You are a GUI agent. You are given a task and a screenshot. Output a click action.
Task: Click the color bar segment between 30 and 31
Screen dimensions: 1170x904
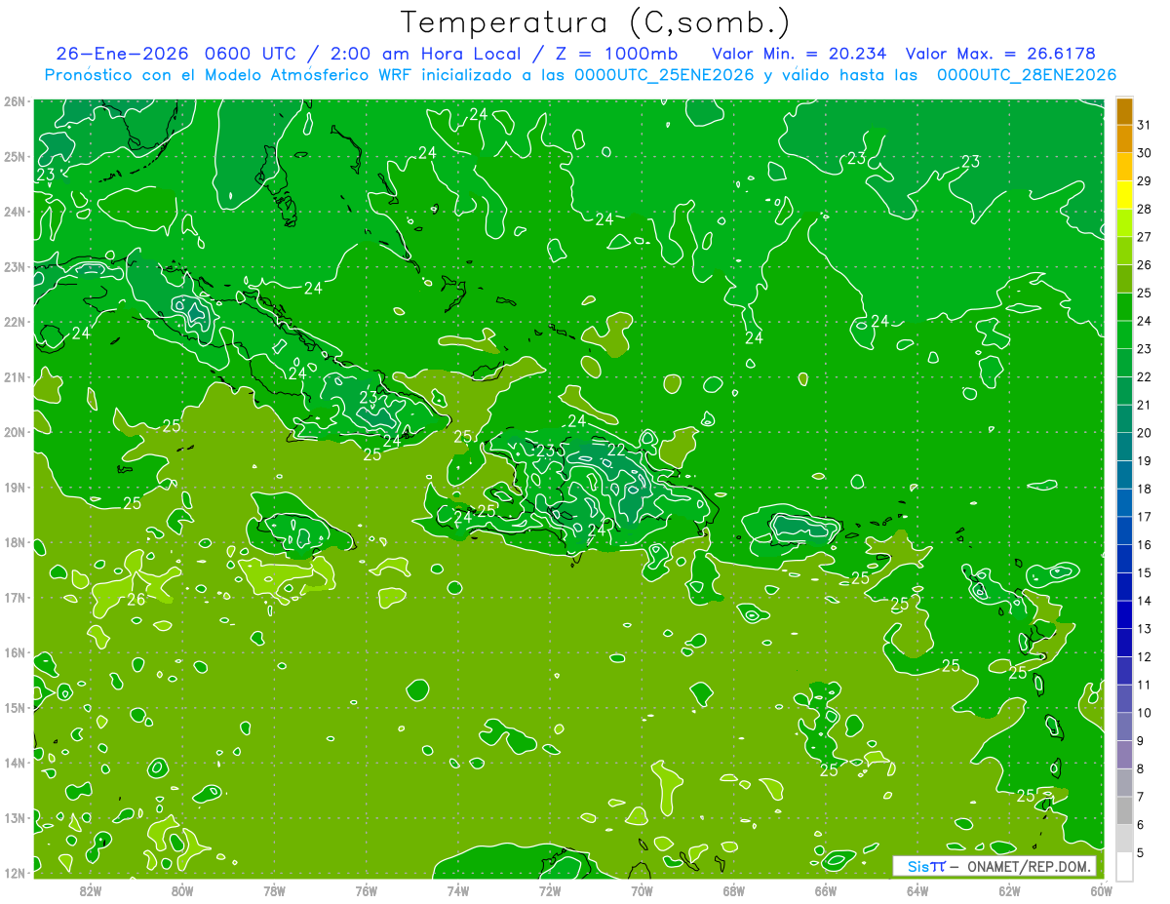[x=1124, y=139]
